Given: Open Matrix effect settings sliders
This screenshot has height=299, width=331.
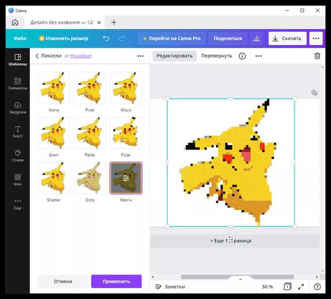Looking at the screenshot, I should click(x=126, y=178).
